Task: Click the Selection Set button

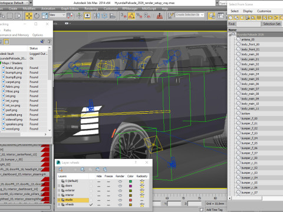Action: [272, 24]
